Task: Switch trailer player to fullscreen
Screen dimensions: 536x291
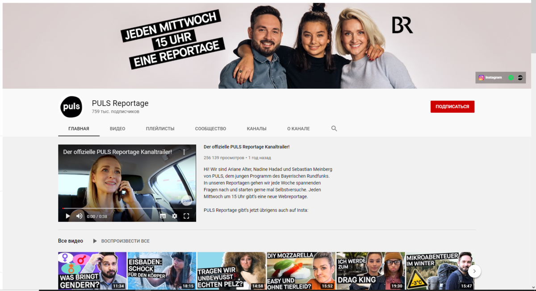Action: 186,216
